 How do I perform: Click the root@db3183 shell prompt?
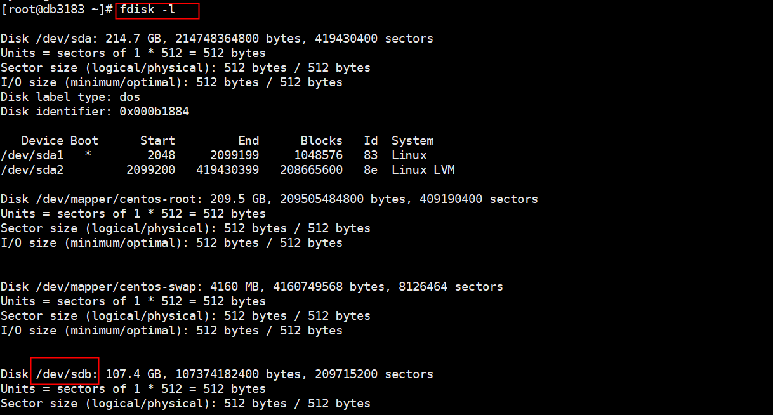click(x=57, y=10)
